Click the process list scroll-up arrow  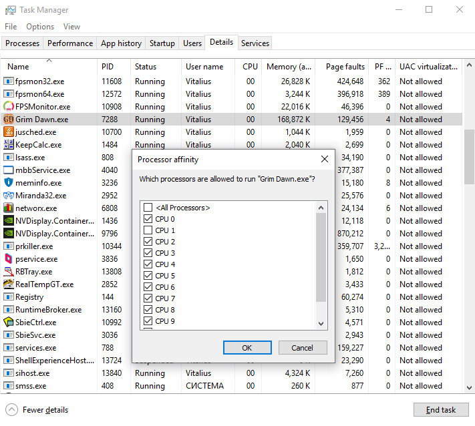tap(469, 65)
